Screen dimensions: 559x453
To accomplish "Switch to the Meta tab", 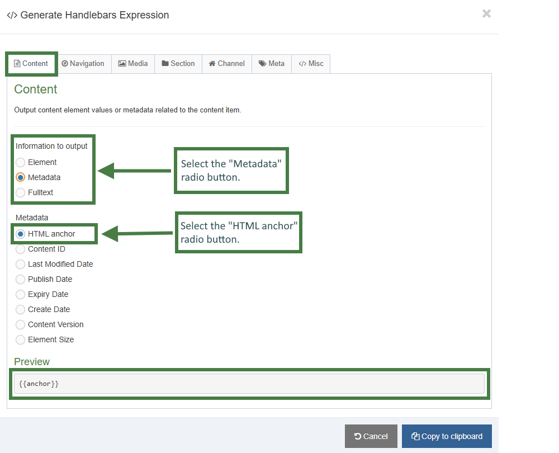I will [x=272, y=63].
